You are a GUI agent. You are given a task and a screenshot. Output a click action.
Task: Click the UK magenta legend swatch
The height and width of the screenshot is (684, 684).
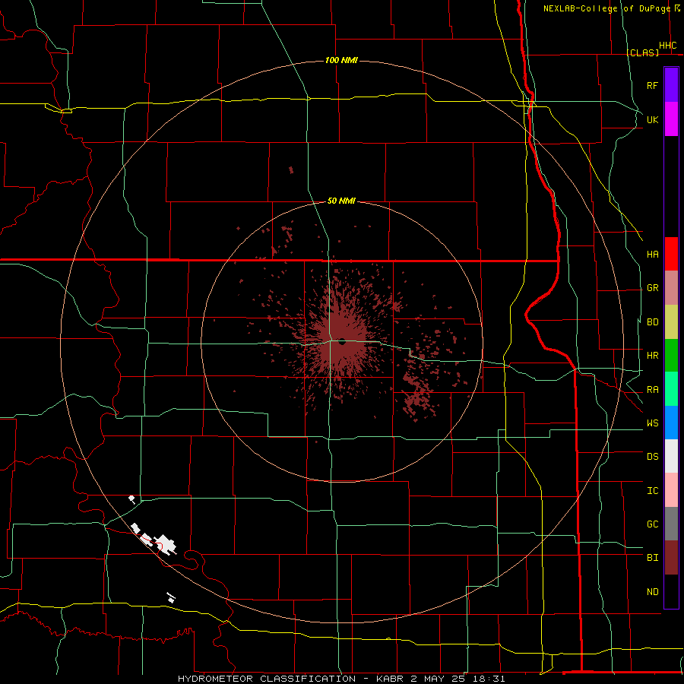coord(671,119)
